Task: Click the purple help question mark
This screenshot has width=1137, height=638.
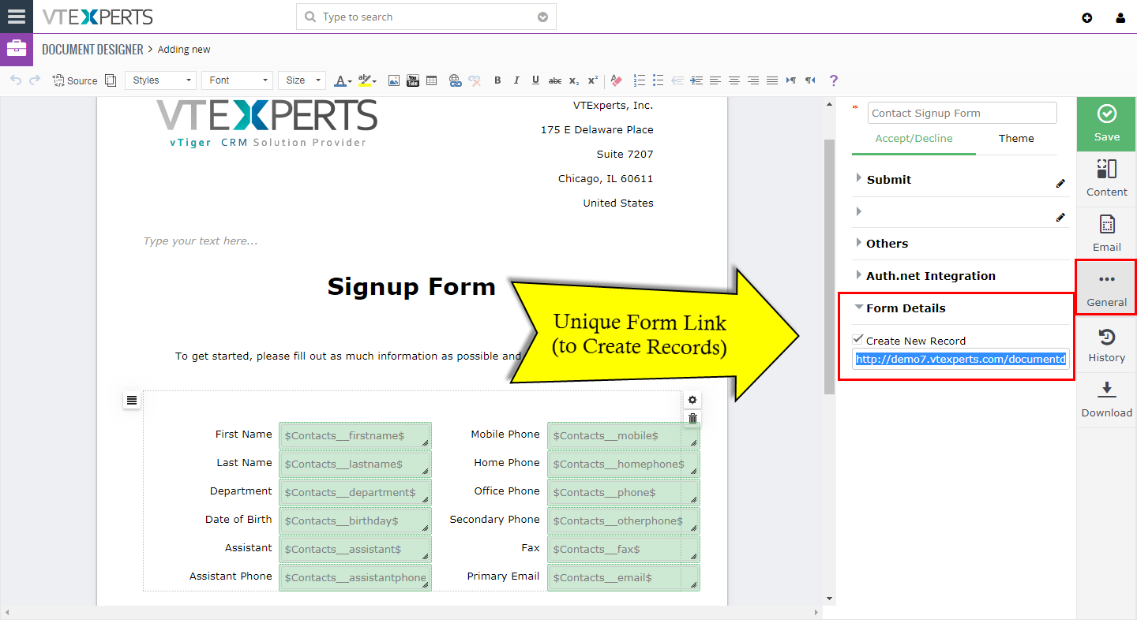Action: click(833, 80)
